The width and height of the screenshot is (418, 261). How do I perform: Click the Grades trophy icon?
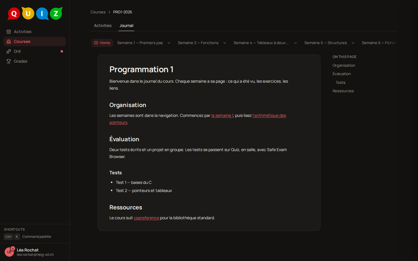9,61
